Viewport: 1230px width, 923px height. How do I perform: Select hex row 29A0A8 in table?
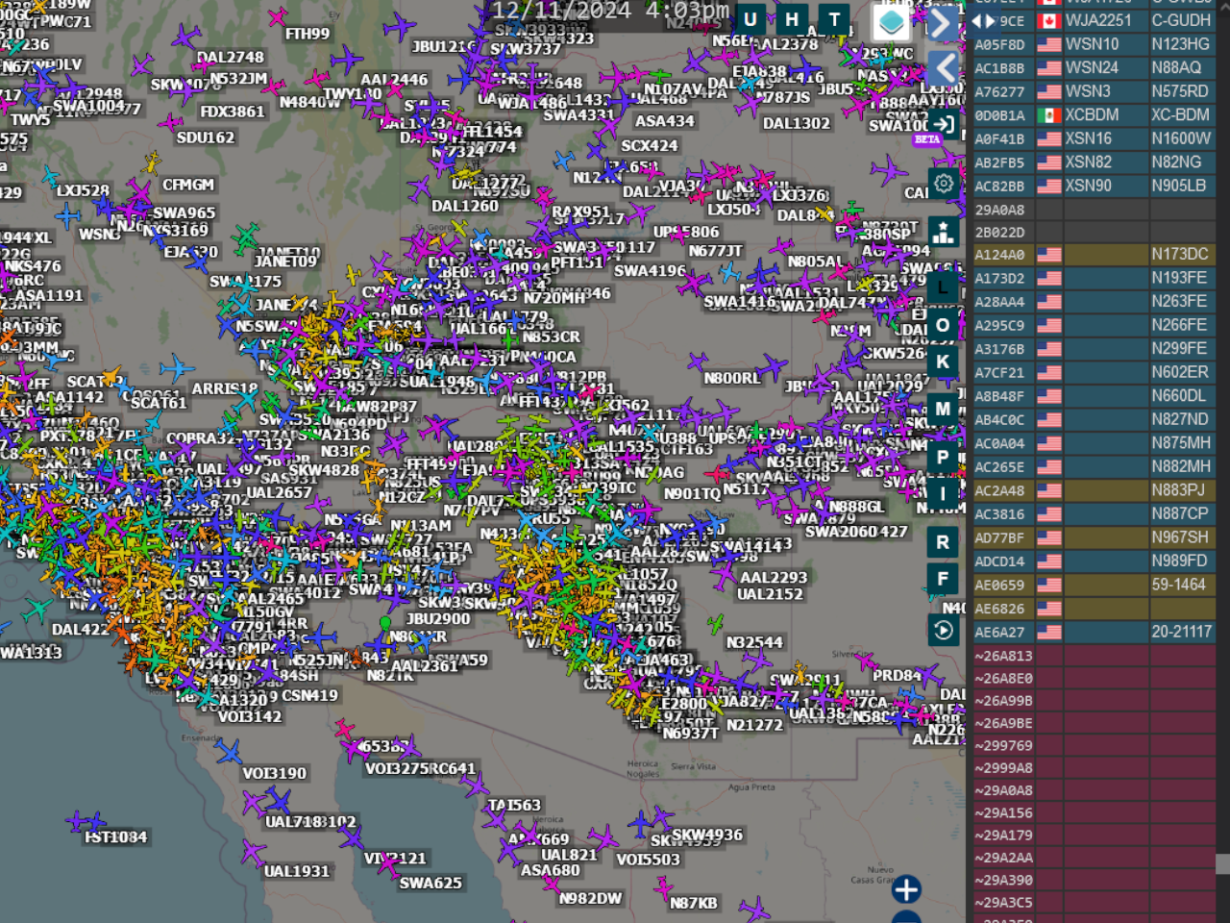coord(1094,210)
